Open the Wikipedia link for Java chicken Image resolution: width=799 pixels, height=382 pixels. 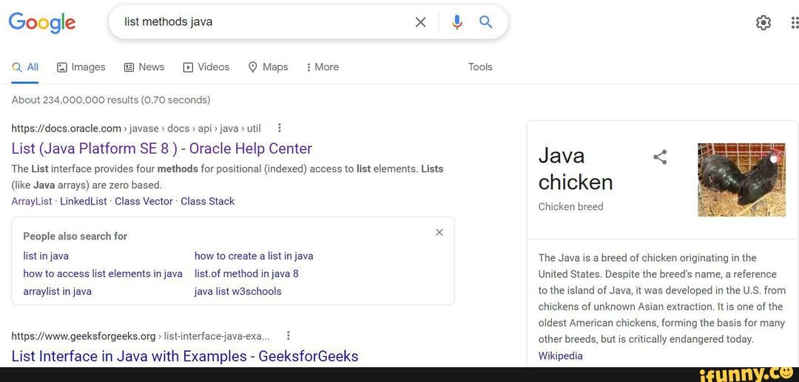560,356
